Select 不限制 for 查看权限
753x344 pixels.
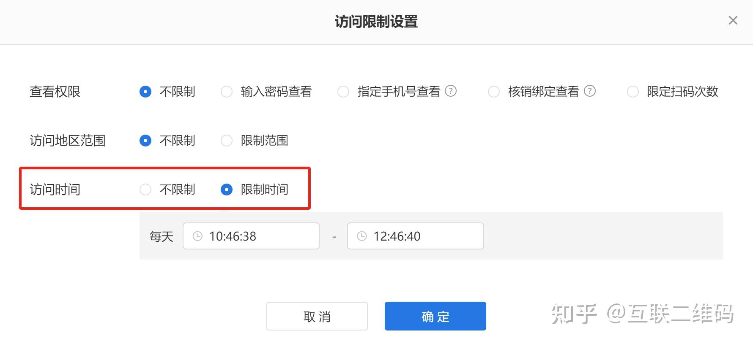click(145, 92)
